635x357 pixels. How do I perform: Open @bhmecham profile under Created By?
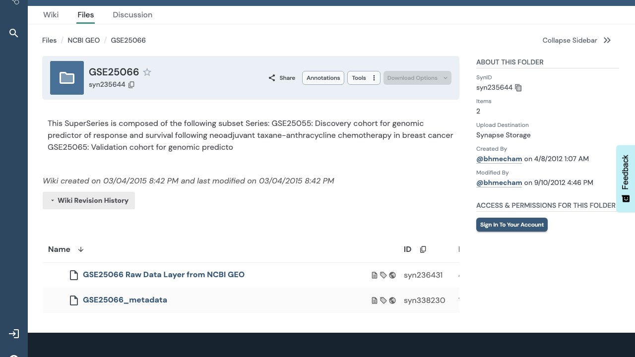pos(499,159)
